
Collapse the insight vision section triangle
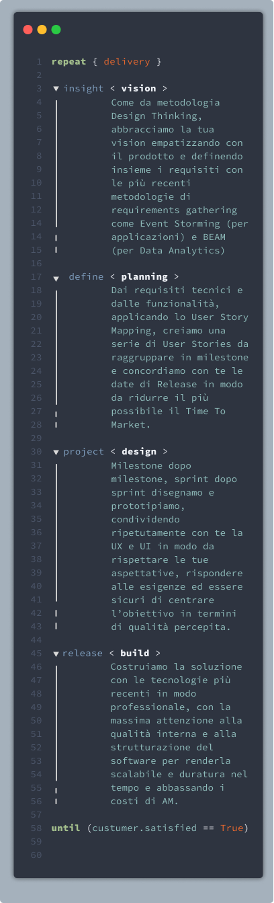pyautogui.click(x=56, y=89)
